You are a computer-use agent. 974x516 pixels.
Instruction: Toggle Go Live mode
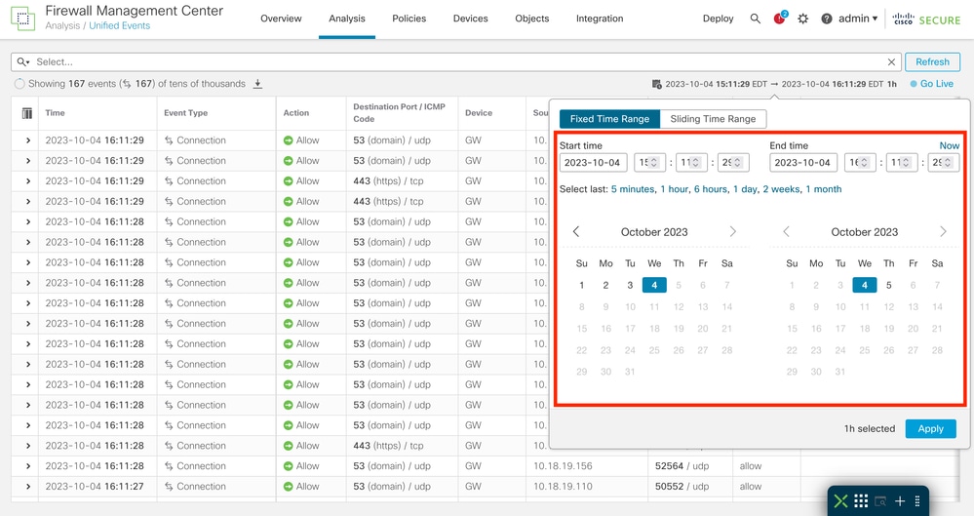tap(932, 84)
